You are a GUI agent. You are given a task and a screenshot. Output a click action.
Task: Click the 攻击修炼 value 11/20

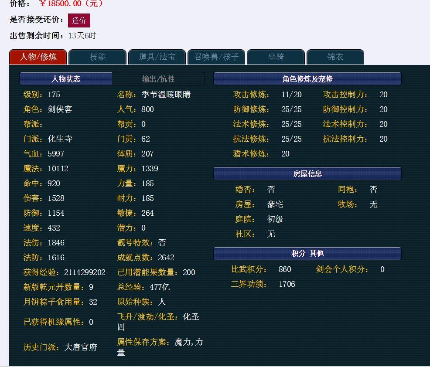coord(291,95)
